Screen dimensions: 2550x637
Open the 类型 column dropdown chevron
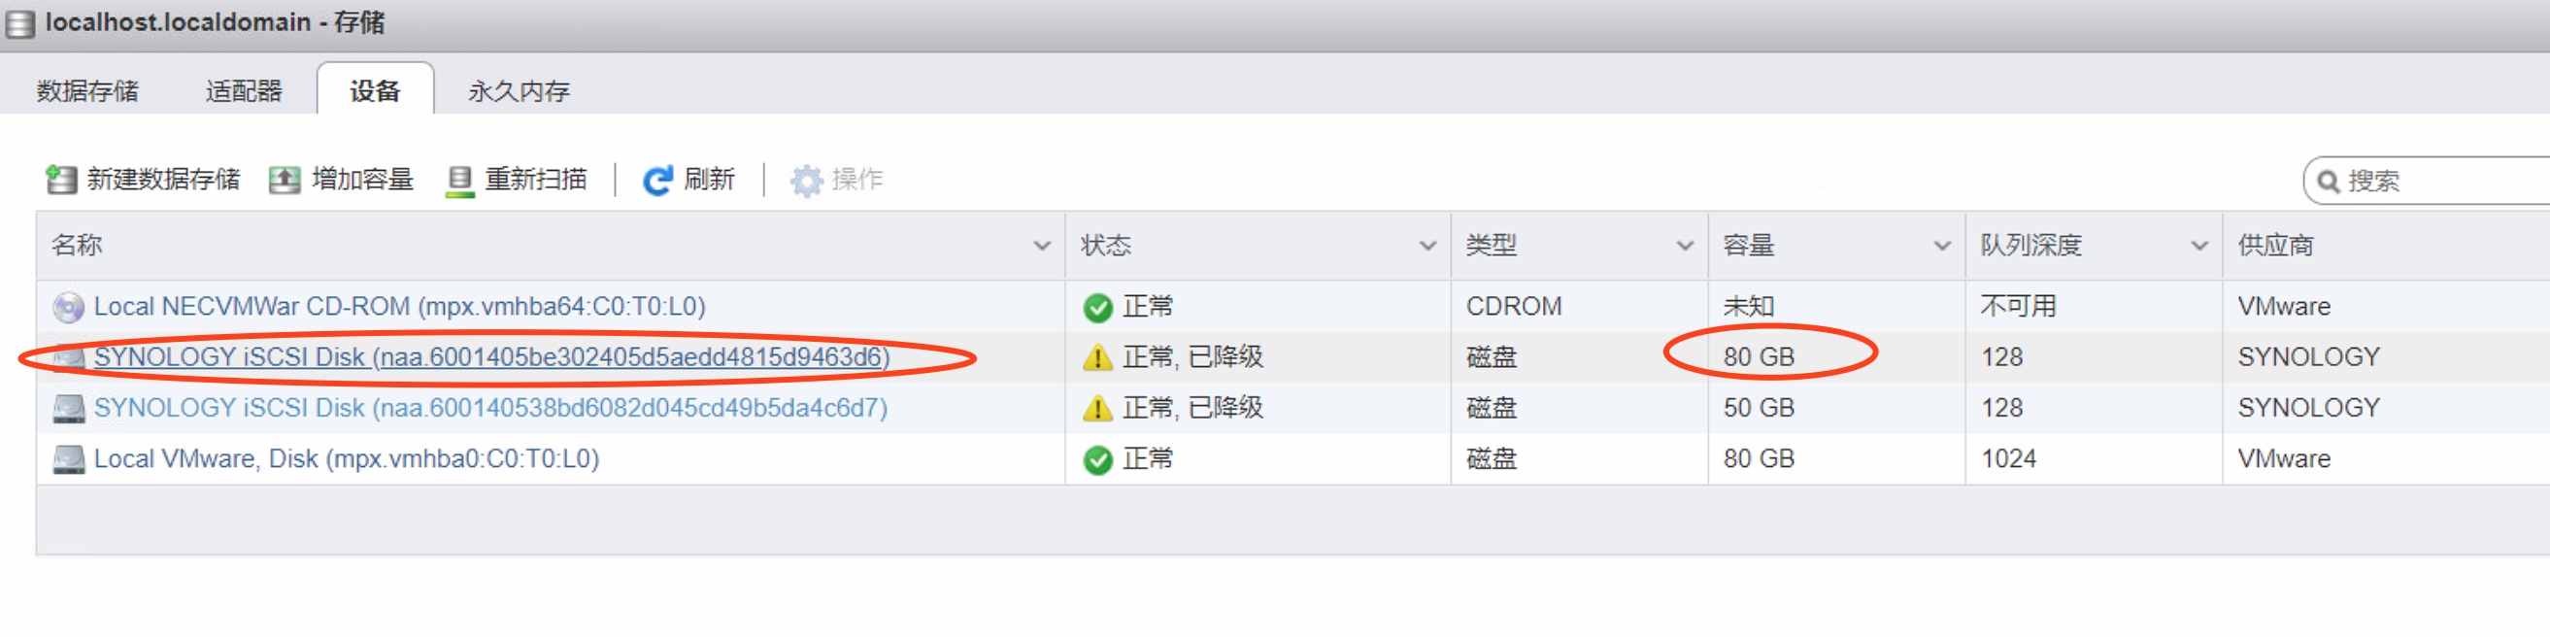coord(1685,247)
